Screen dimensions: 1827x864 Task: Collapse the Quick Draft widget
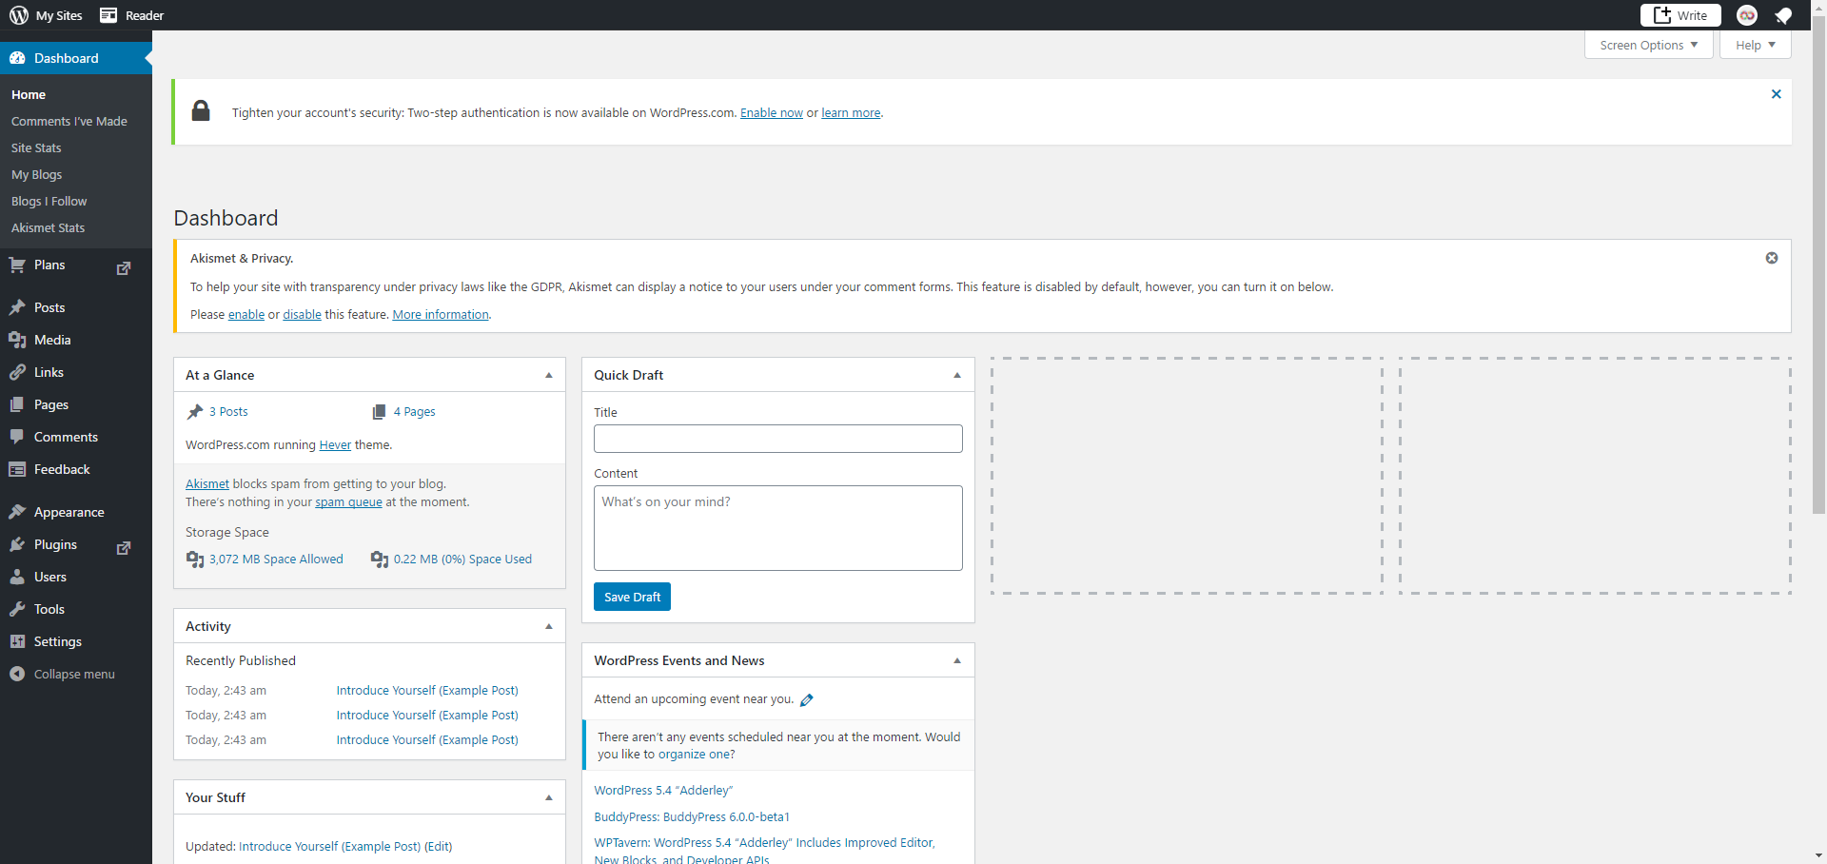tap(957, 375)
